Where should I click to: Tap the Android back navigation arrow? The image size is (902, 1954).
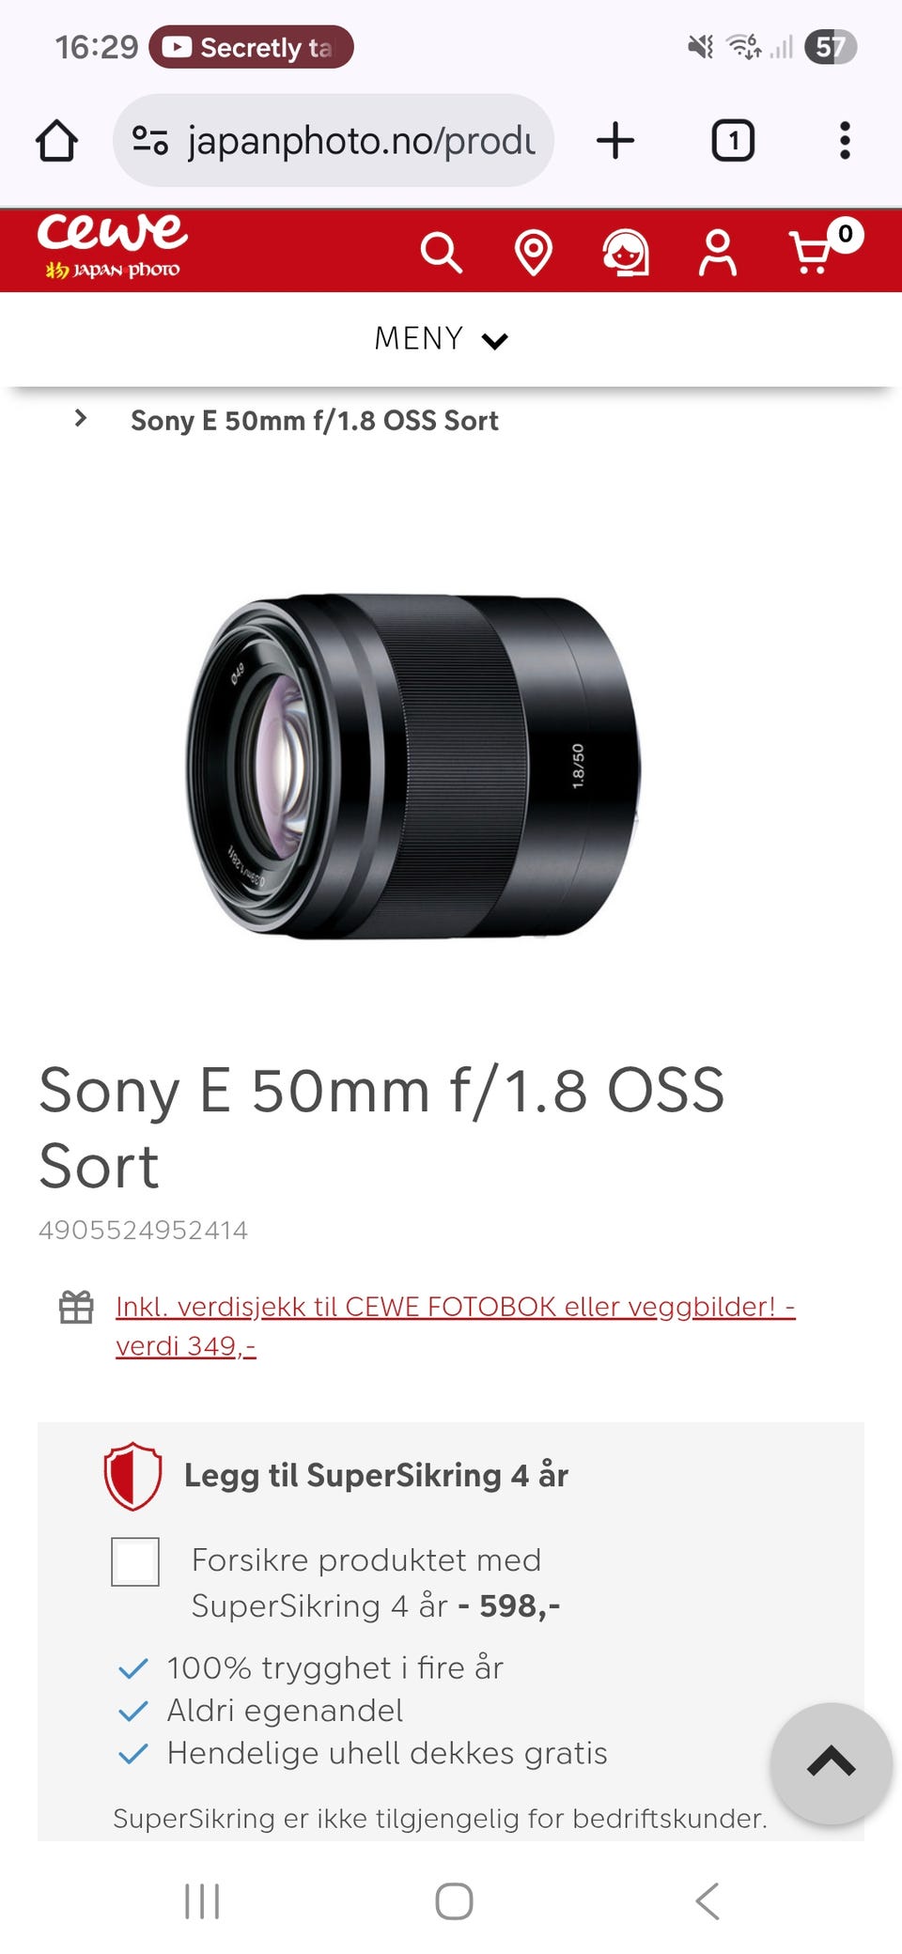(708, 1901)
